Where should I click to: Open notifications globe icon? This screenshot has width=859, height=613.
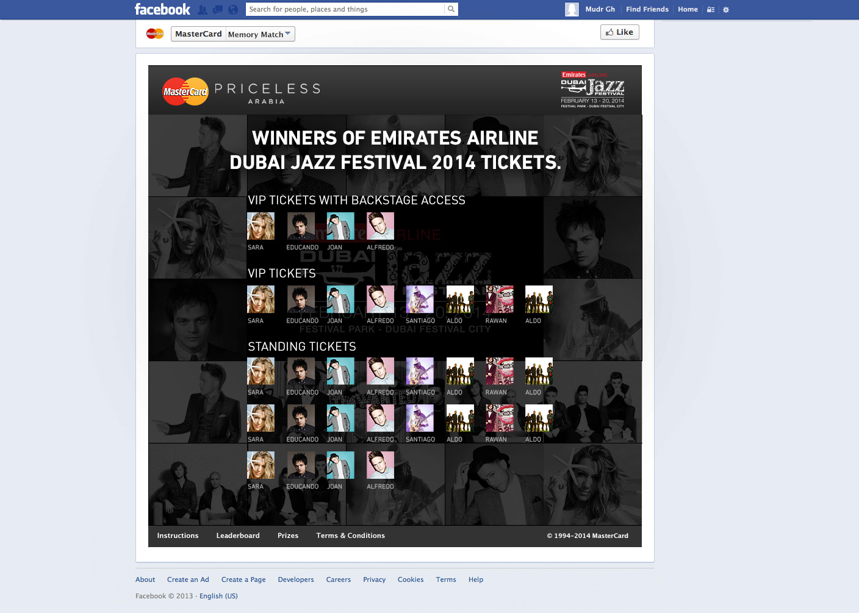click(233, 10)
